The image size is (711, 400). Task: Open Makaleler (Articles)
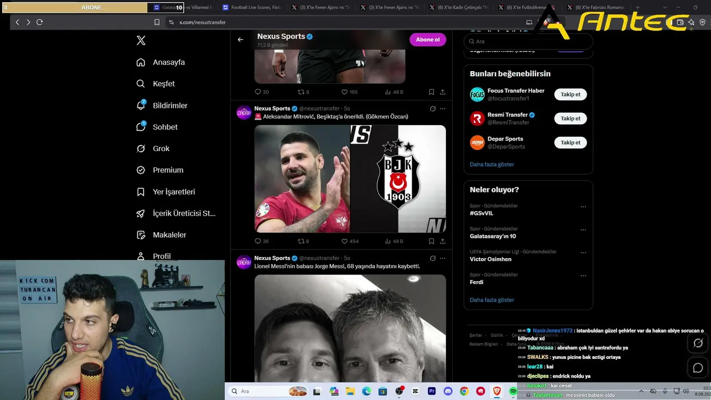coord(161,235)
